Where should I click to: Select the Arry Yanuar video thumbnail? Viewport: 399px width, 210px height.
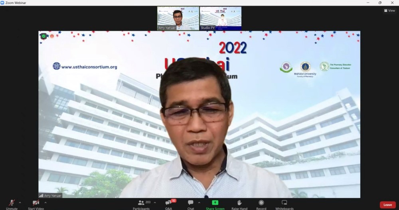178,18
